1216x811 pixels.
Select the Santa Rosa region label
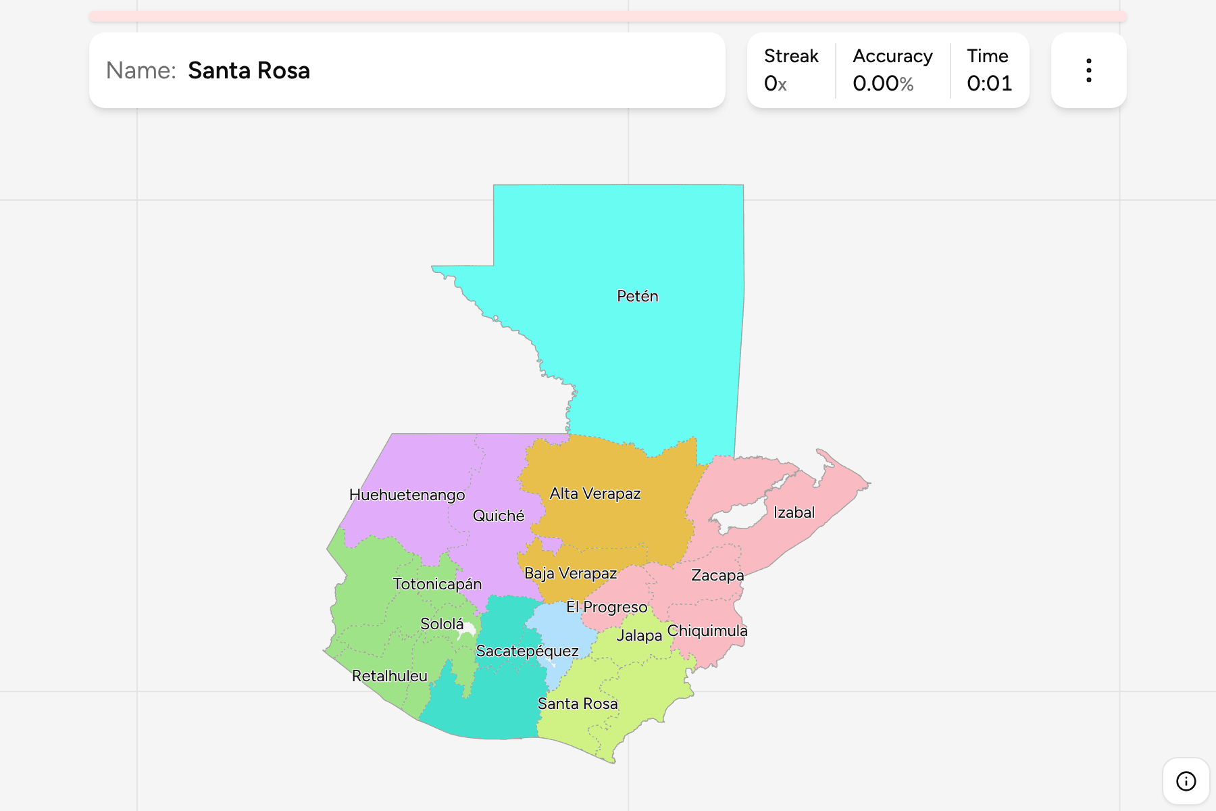pos(578,704)
